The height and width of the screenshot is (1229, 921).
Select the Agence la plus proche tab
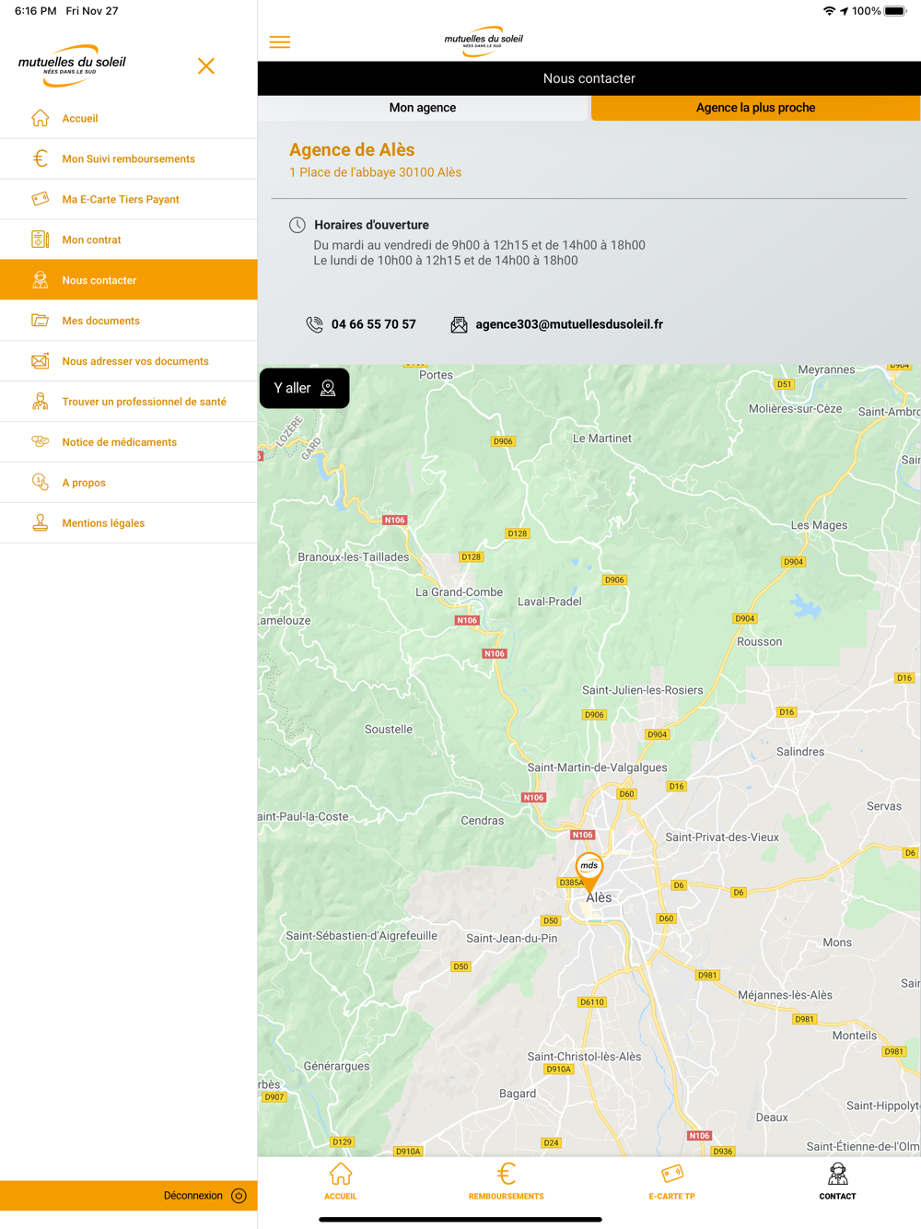click(x=755, y=108)
